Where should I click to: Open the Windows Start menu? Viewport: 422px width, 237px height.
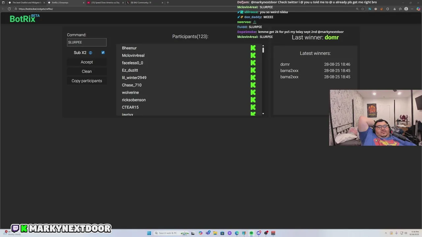pos(149,233)
